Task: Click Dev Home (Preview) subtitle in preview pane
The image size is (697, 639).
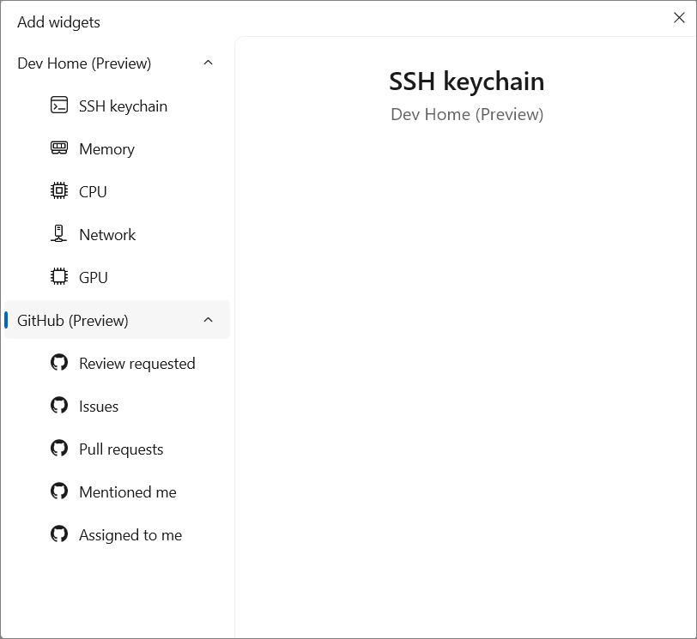Action: pos(467,115)
